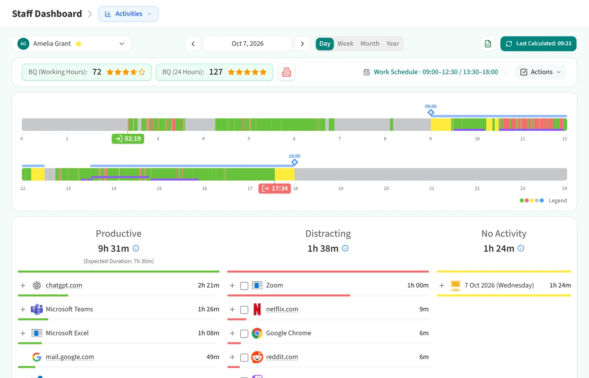
Task: Click the red building report icon
Action: click(x=286, y=72)
